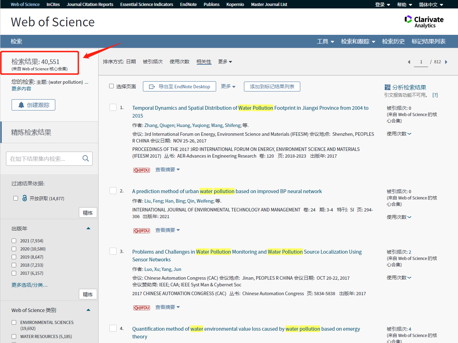Check publication year 2020 filter
This screenshot has height=343, width=458.
coord(14,249)
